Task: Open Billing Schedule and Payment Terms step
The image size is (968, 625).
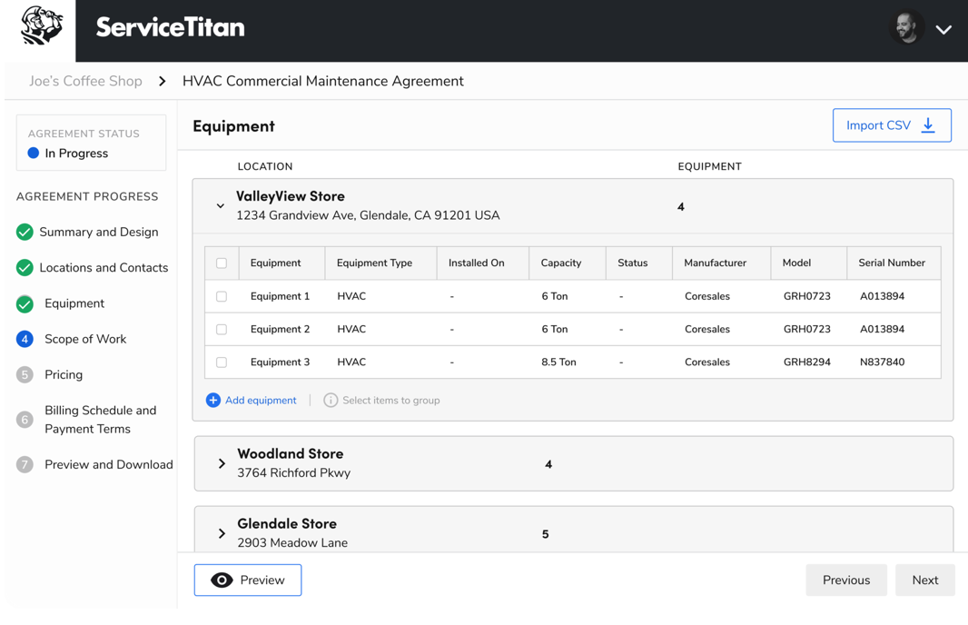Action: [x=100, y=420]
